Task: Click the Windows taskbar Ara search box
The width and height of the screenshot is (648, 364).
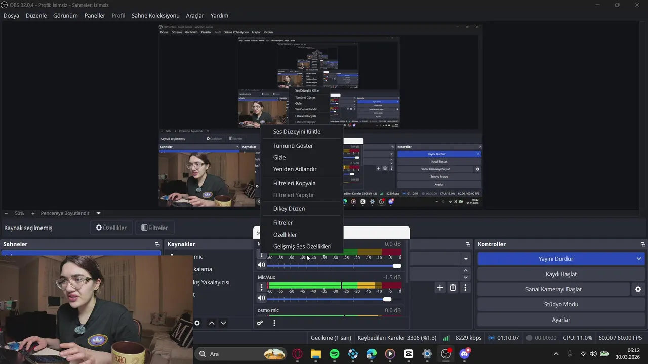Action: [241, 354]
